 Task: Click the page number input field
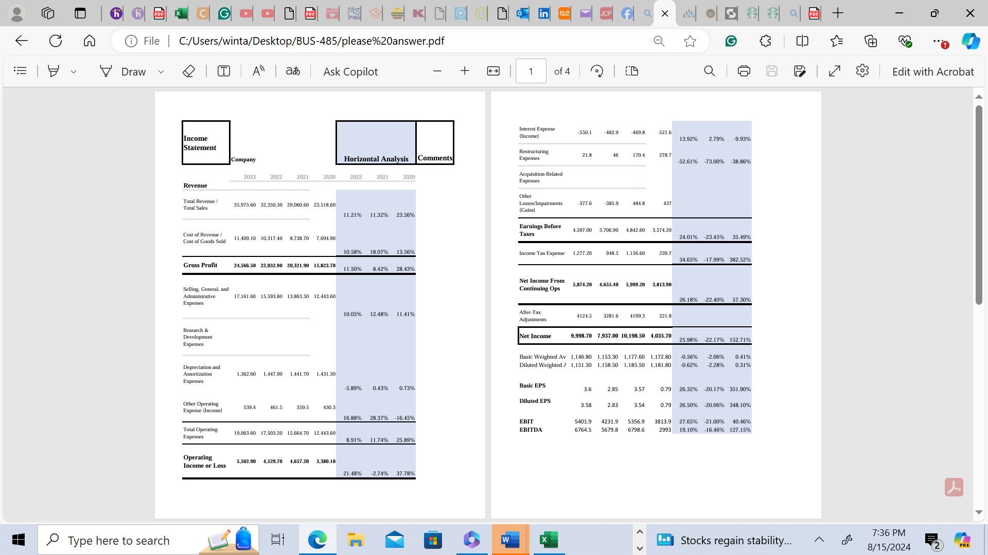coord(531,71)
